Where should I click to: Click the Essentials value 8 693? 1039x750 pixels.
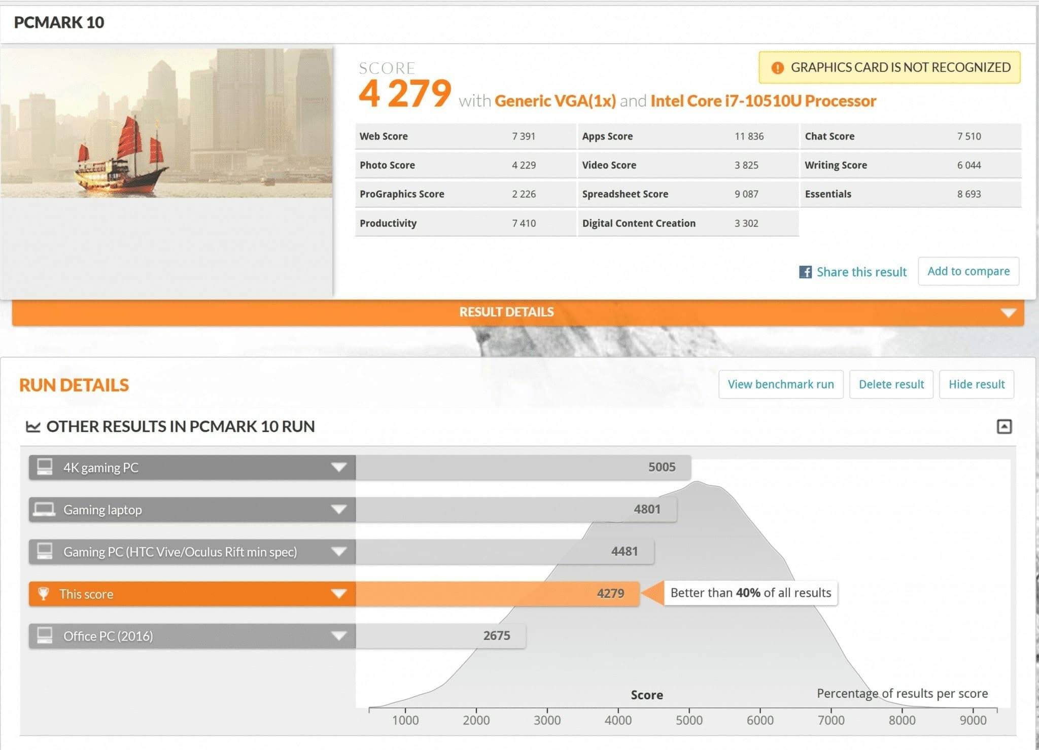[969, 194]
